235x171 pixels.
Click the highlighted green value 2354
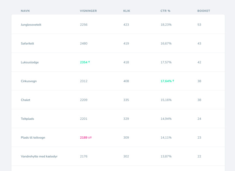pyautogui.click(x=84, y=62)
